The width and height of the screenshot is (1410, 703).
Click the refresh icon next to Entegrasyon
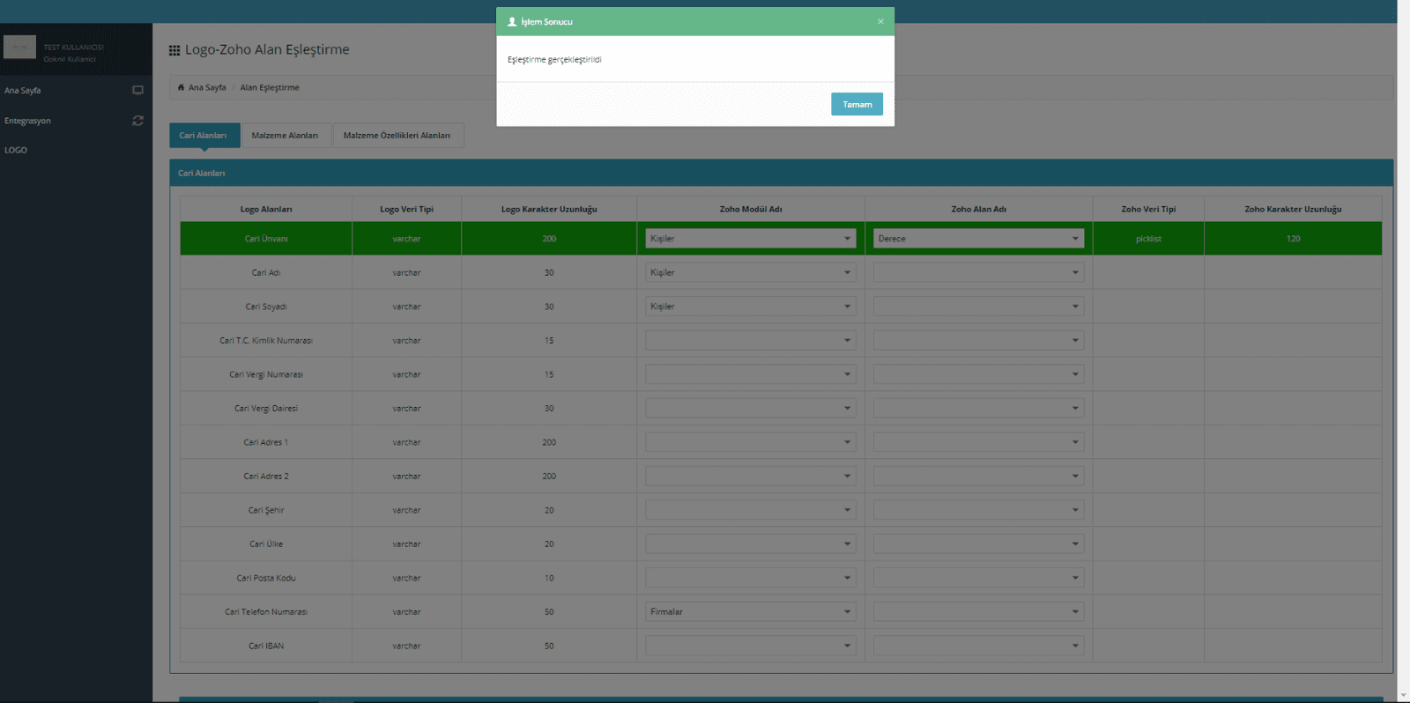point(137,121)
